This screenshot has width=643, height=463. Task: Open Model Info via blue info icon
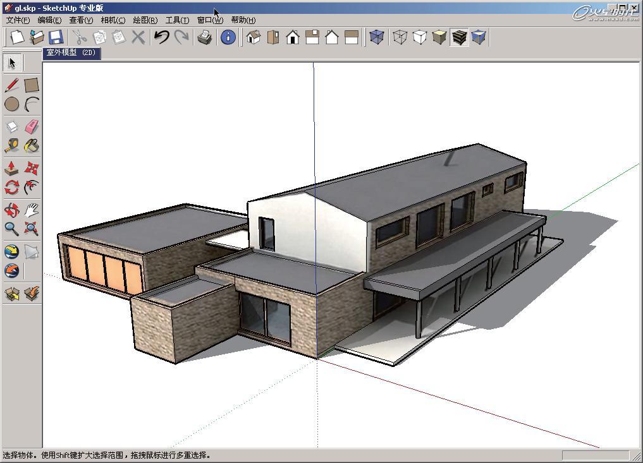pyautogui.click(x=228, y=37)
